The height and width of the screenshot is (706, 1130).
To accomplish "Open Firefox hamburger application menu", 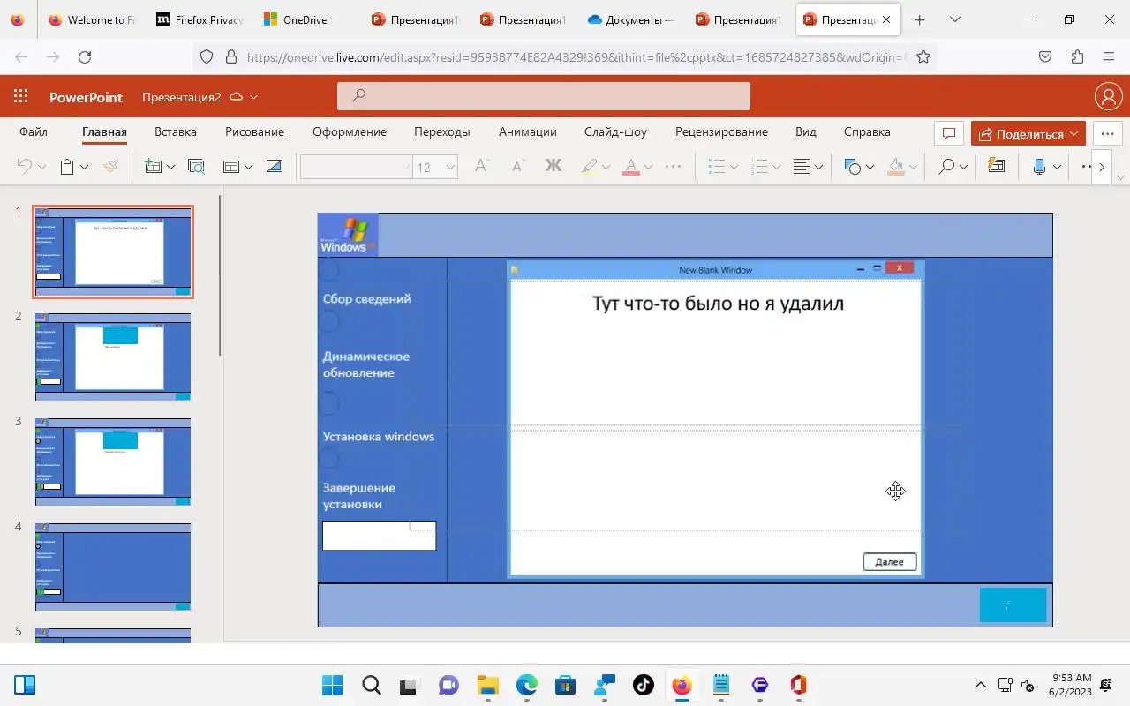I will click(1109, 56).
